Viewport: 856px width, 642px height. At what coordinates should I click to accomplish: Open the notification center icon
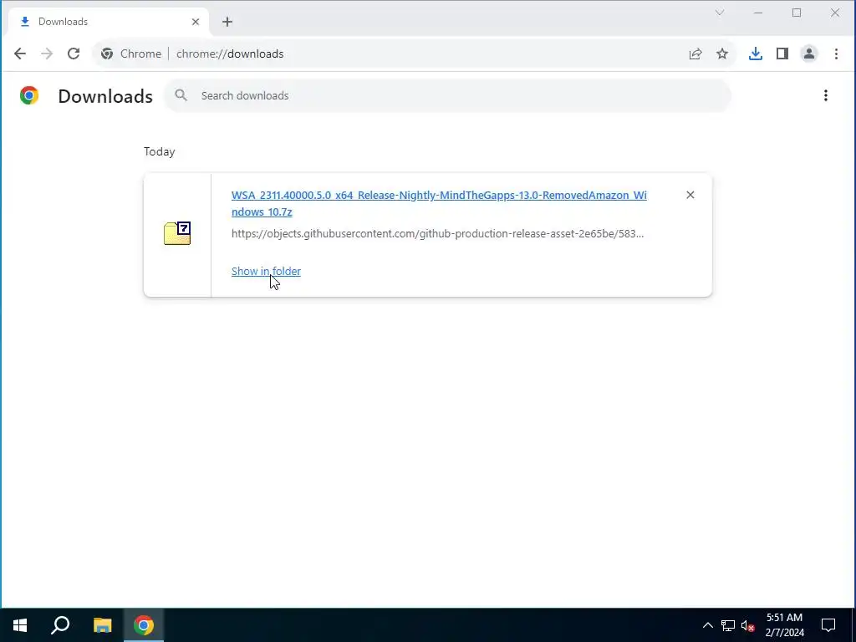click(x=828, y=625)
